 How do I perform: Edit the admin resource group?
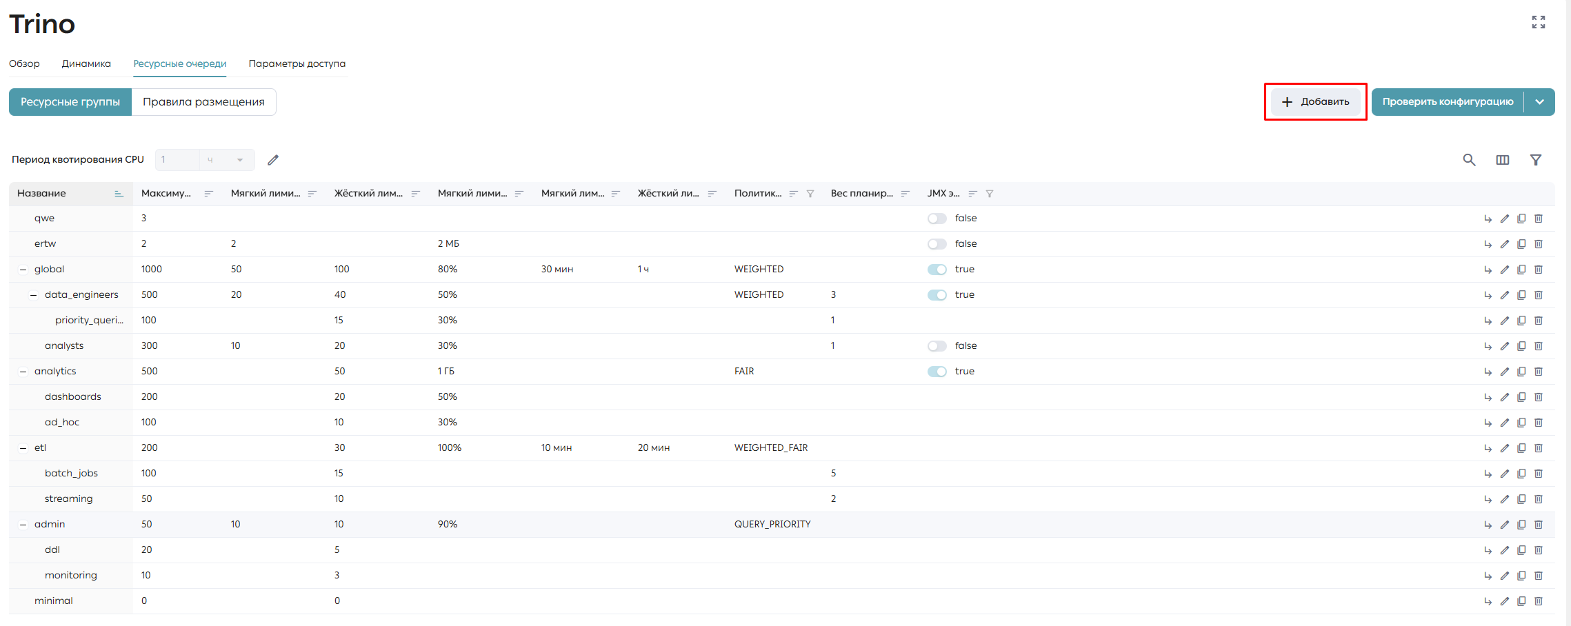pyautogui.click(x=1504, y=525)
